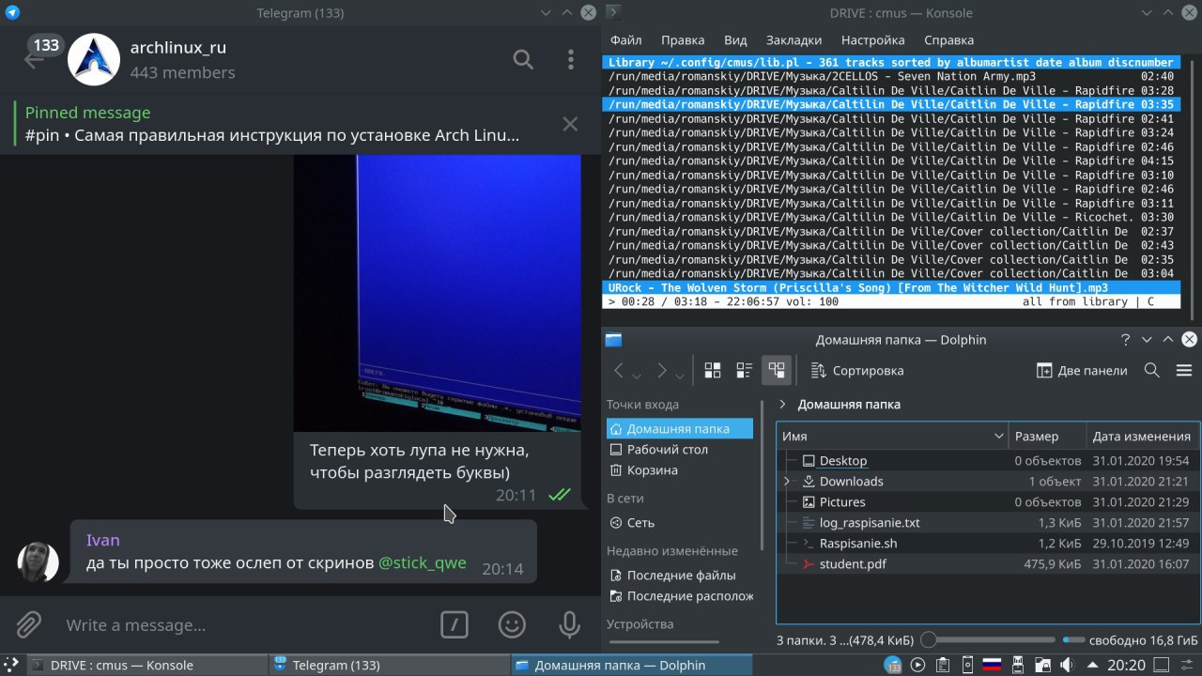Image resolution: width=1202 pixels, height=676 pixels.
Task: Select the Ricochet track row in cmus
Action: pyautogui.click(x=891, y=218)
